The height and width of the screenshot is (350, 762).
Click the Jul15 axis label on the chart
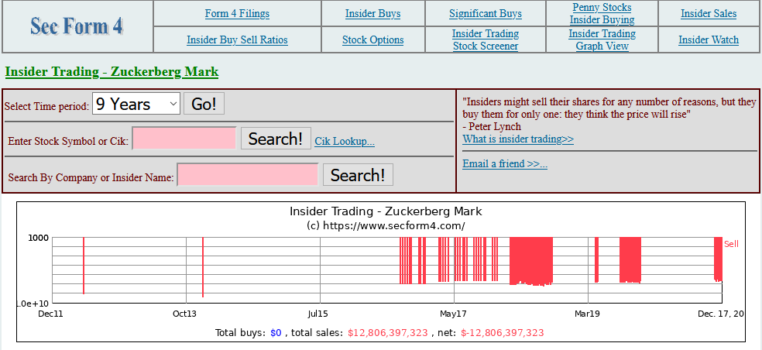point(319,314)
